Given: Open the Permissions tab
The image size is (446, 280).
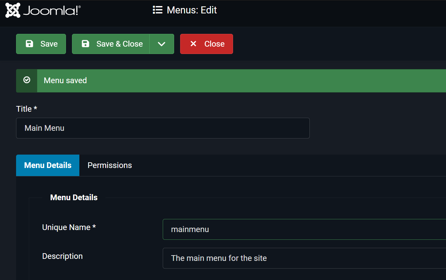Looking at the screenshot, I should (x=110, y=165).
